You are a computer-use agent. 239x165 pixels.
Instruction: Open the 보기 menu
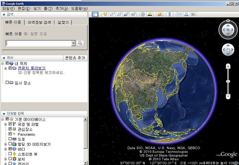click(37, 9)
